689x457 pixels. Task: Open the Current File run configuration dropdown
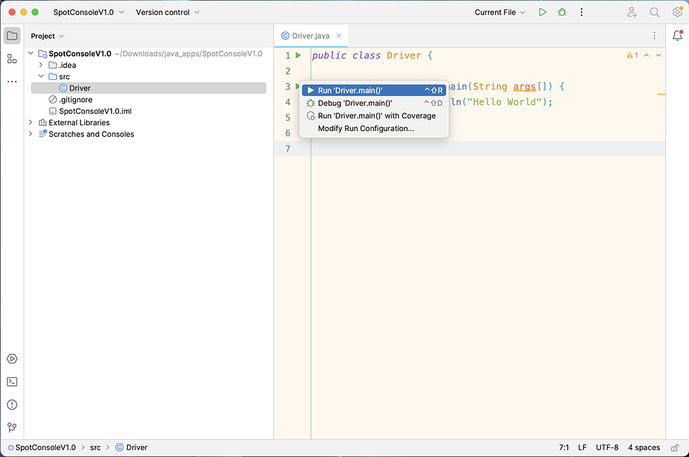pos(500,12)
